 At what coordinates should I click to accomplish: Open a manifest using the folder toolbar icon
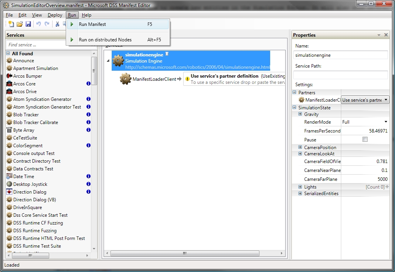click(x=20, y=24)
